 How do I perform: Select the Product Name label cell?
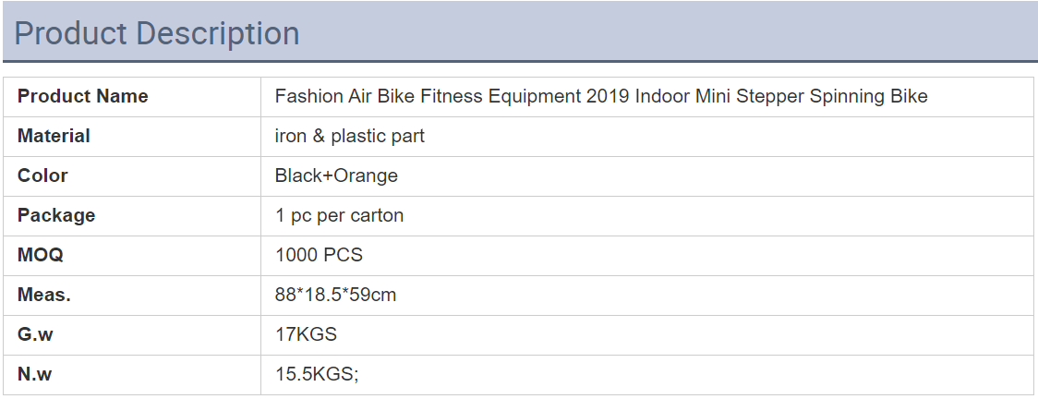coord(132,97)
